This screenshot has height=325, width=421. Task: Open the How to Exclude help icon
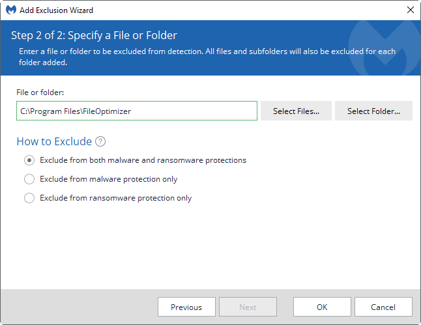[x=100, y=141]
